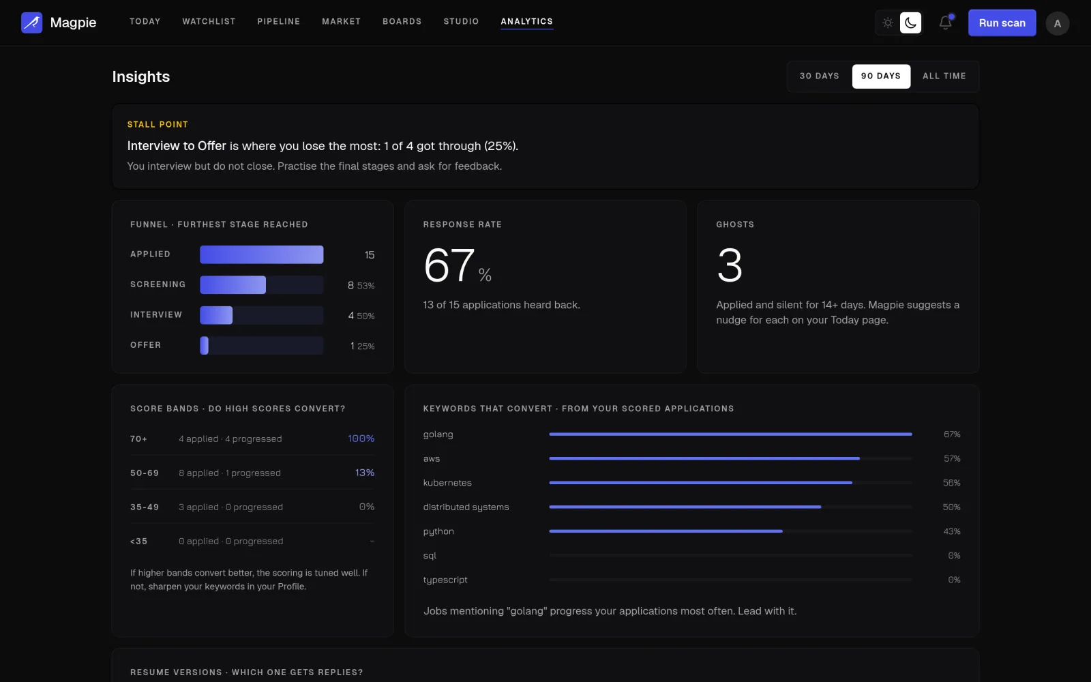
Task: Click the Run scan button
Action: [1002, 23]
